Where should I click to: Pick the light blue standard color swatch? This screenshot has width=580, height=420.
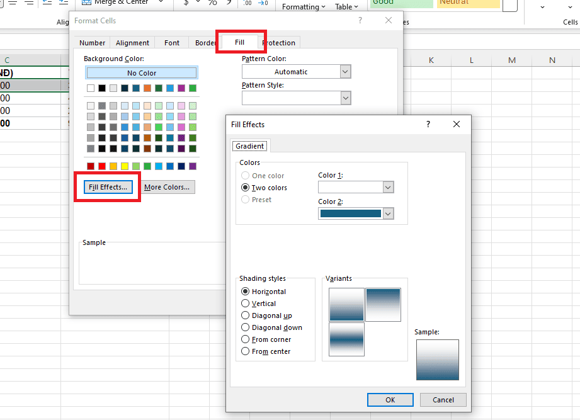pos(159,166)
